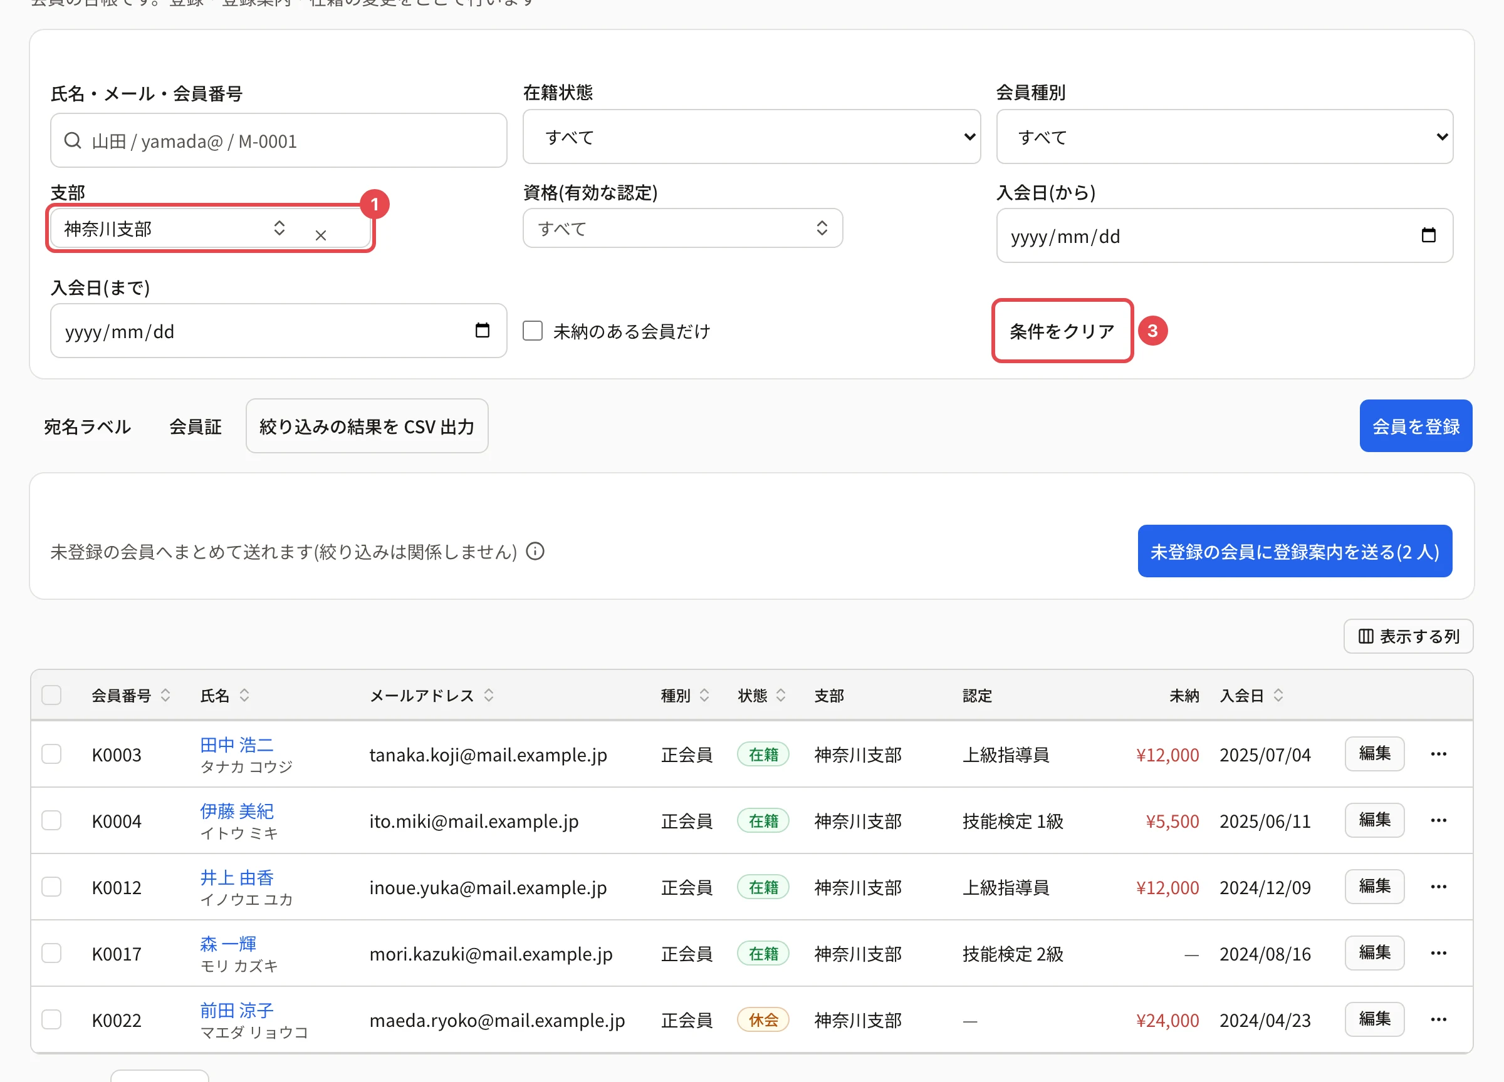Click 編集 for 森 一輝
Viewport: 1504px width, 1082px height.
point(1374,952)
